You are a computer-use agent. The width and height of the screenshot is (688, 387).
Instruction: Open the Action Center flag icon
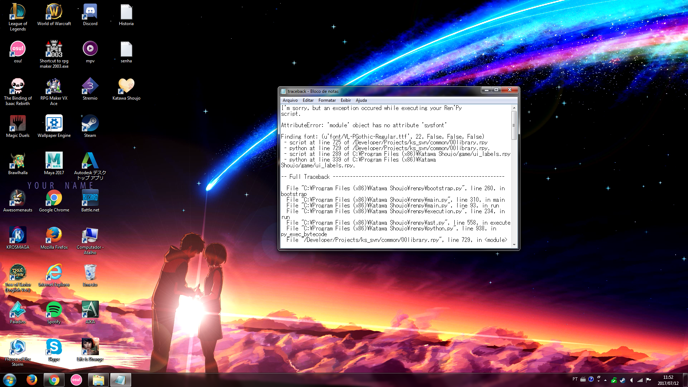pyautogui.click(x=649, y=380)
